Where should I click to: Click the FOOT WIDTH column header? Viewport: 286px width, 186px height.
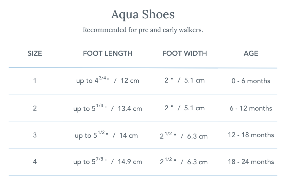pyautogui.click(x=184, y=53)
